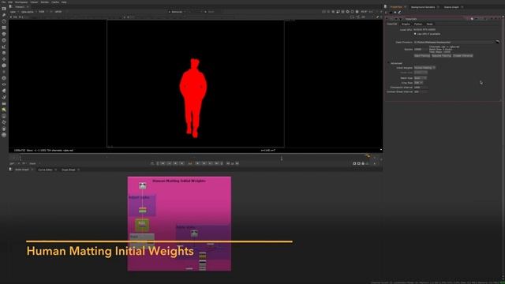This screenshot has height=284, width=505.
Task: Open the viewer RGB display dropdown
Action: [43, 12]
